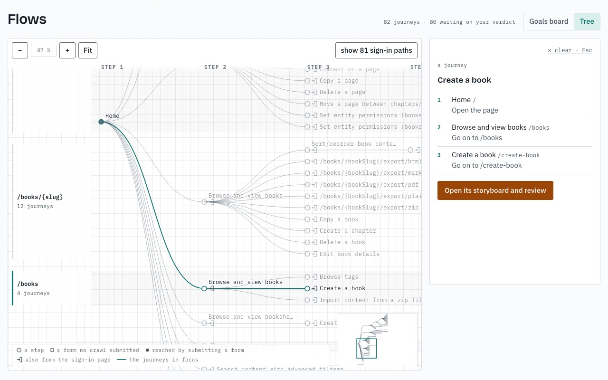
Task: Click the 87 % zoom level field
Action: pos(44,50)
